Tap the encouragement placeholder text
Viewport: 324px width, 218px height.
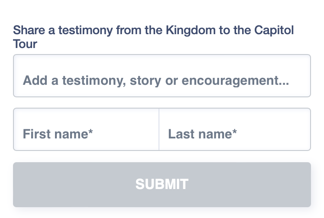(156, 80)
